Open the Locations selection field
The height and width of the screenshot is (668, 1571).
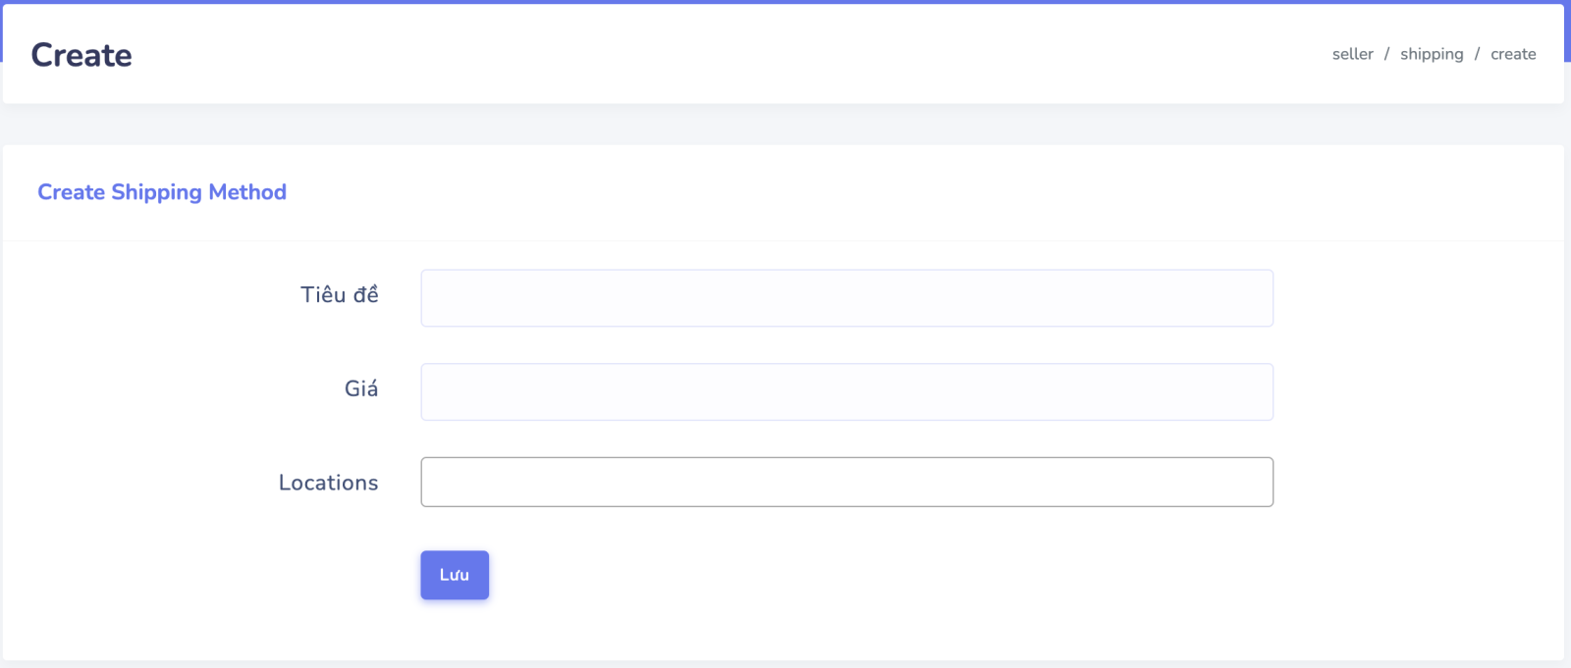pos(846,482)
